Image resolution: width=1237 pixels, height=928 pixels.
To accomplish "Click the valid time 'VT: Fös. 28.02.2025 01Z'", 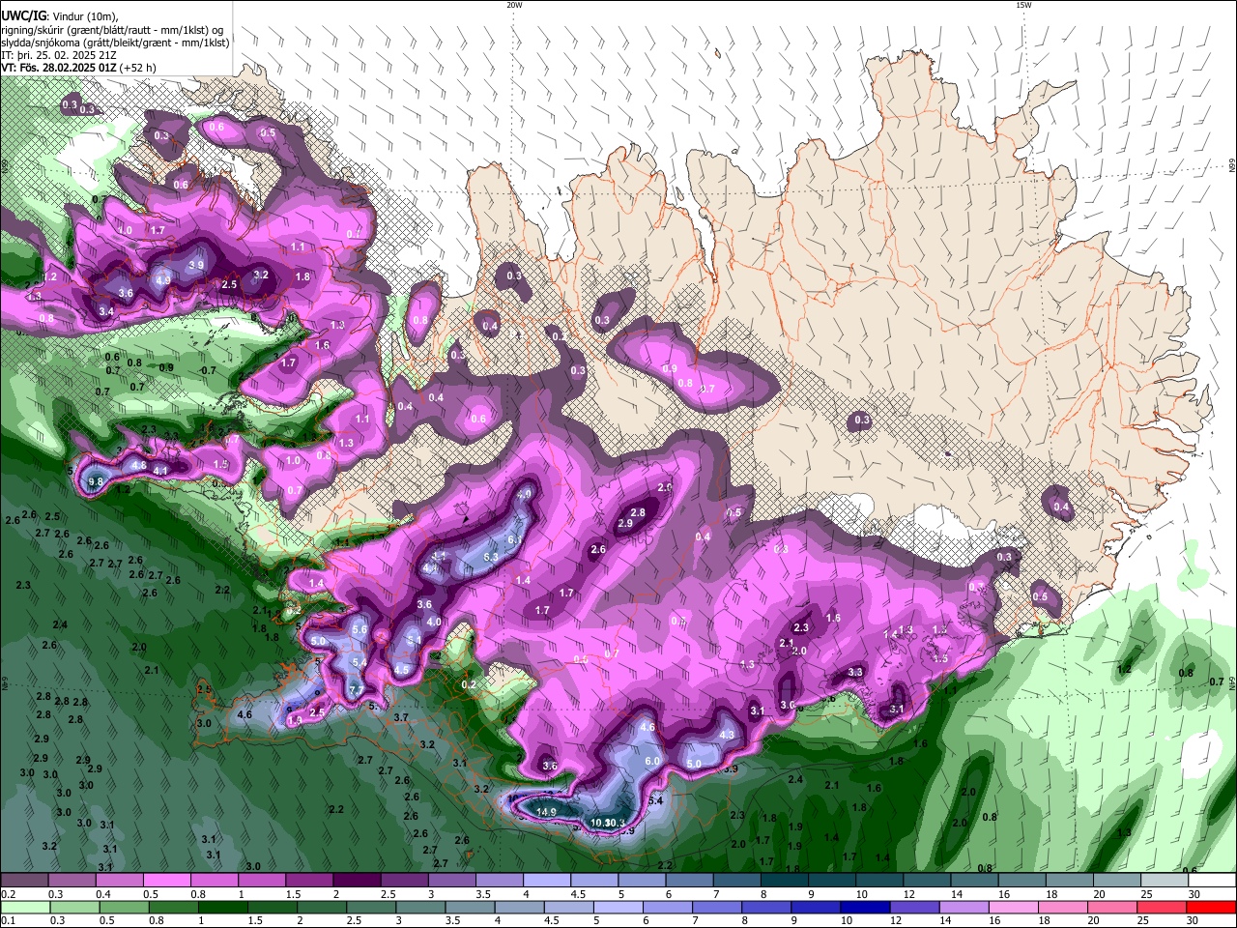I will click(59, 68).
